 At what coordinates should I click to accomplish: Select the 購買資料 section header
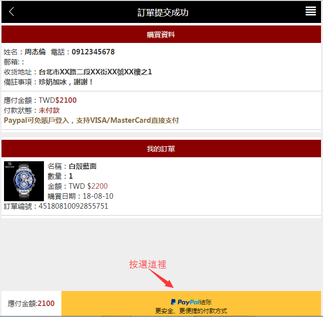coord(161,34)
